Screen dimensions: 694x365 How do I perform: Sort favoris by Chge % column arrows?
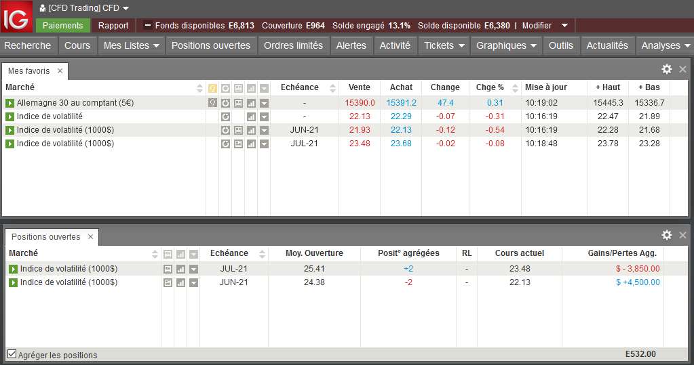coord(515,89)
